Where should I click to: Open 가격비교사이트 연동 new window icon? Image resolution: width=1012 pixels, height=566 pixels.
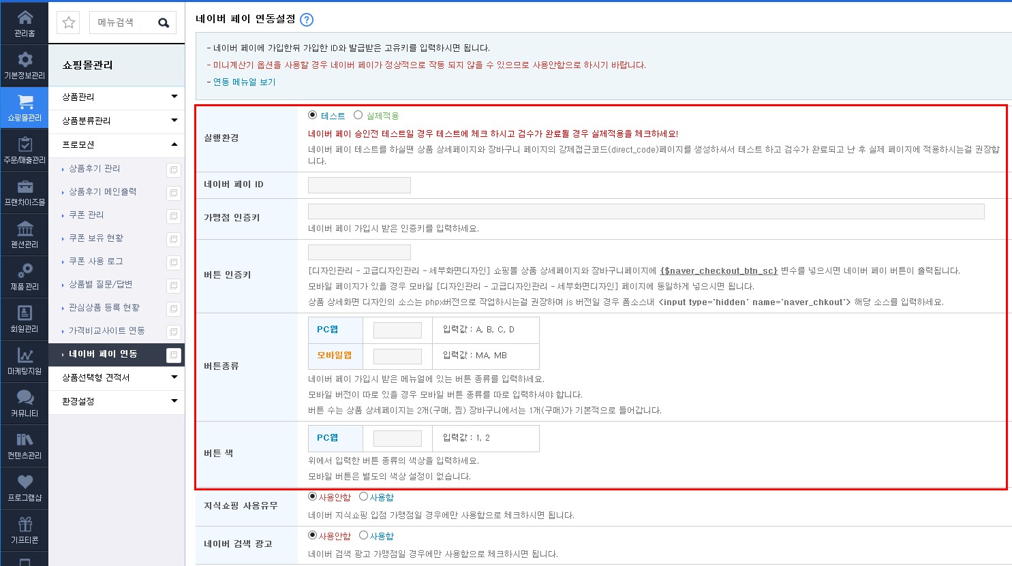coord(174,332)
